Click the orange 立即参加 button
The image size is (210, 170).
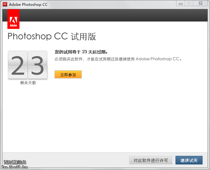click(68, 74)
